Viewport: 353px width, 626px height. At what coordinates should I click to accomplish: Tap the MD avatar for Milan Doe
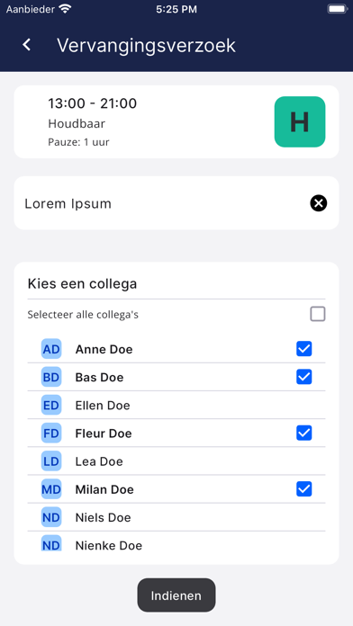[x=51, y=489]
